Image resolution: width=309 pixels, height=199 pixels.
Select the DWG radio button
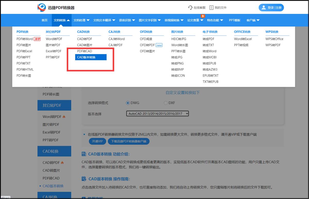[128, 103]
